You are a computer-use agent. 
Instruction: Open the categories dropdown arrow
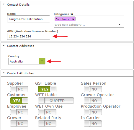(x=120, y=24)
